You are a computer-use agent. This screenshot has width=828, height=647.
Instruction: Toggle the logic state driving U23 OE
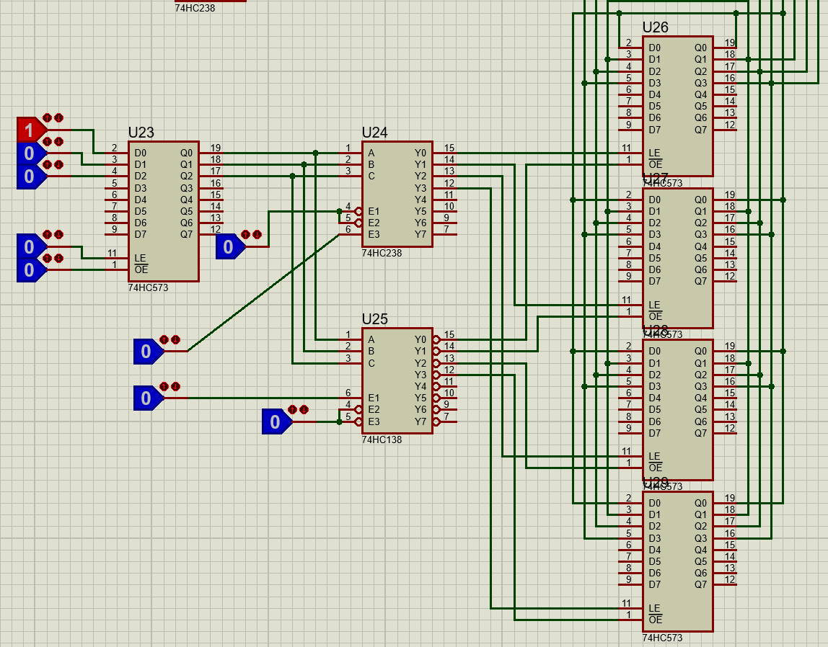pyautogui.click(x=29, y=270)
